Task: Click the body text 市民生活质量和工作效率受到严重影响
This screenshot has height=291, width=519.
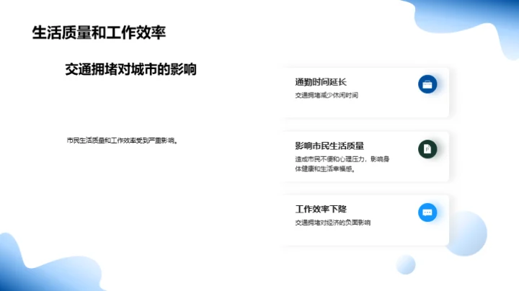Action: pos(121,140)
